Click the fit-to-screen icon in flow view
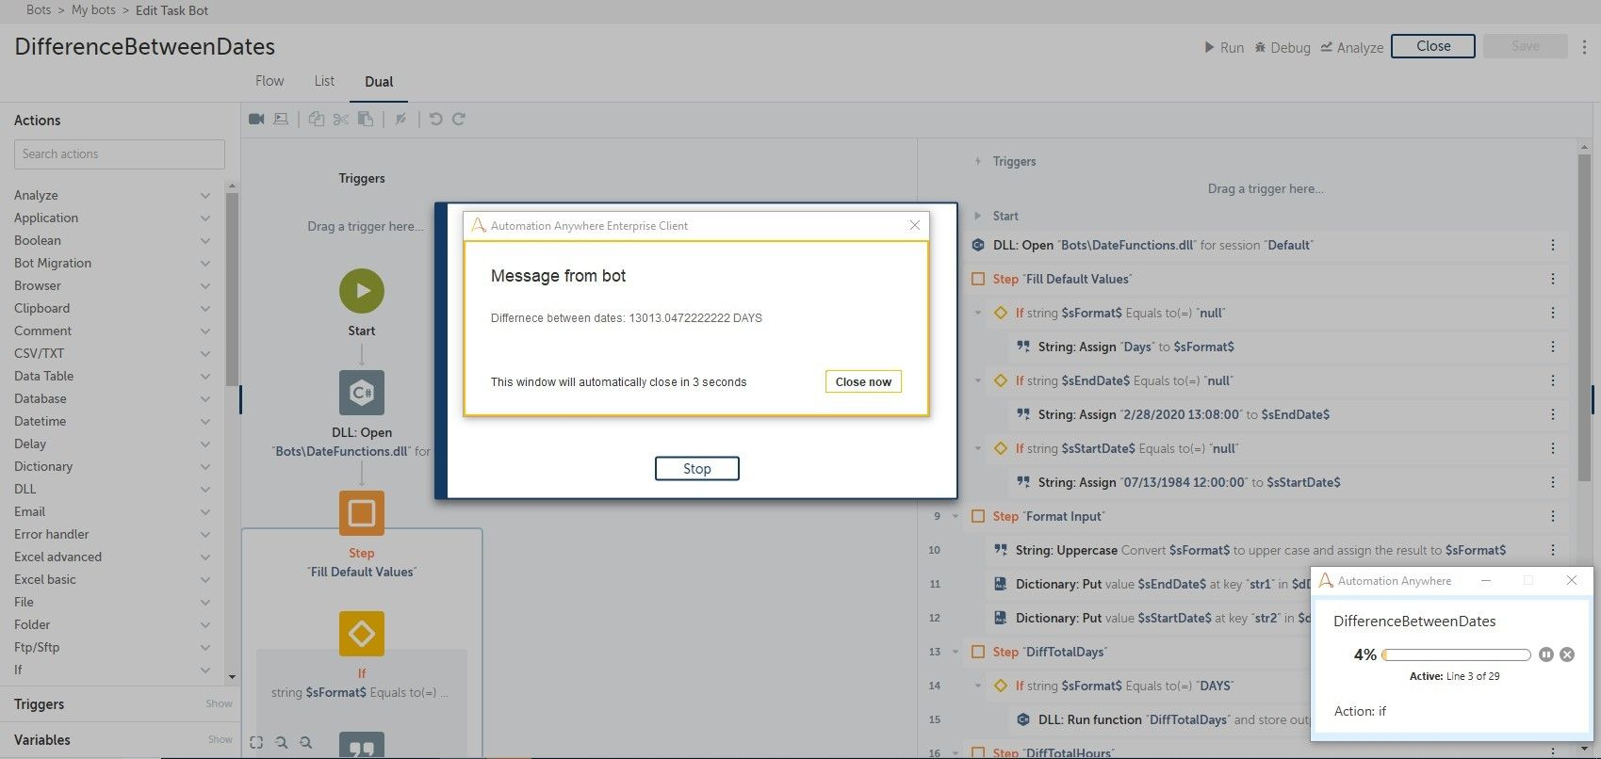 click(256, 742)
